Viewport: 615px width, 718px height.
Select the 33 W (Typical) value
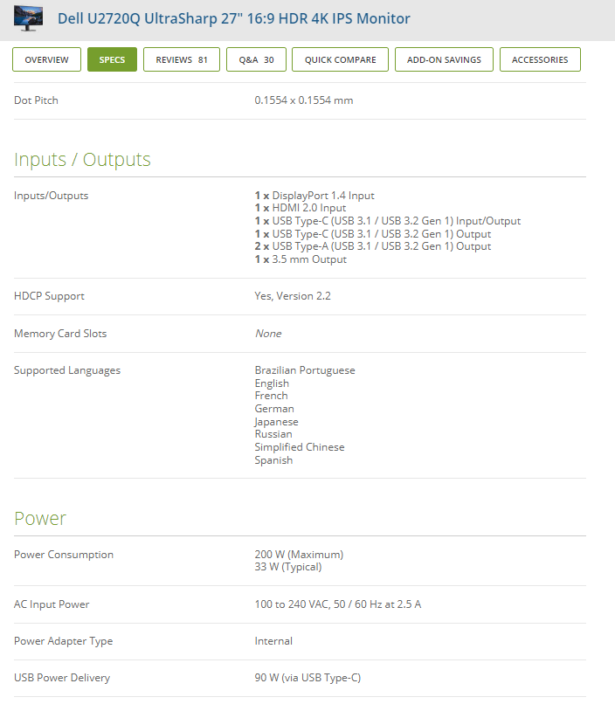coord(288,567)
